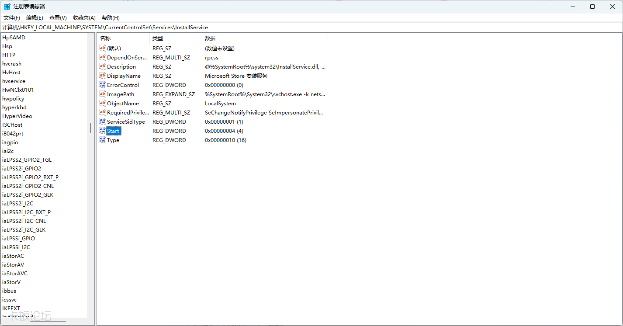The height and width of the screenshot is (326, 623).
Task: Click the icon beside DependOnService
Action: tap(103, 57)
